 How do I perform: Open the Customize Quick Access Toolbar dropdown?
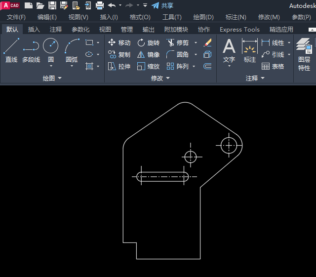[145, 5]
